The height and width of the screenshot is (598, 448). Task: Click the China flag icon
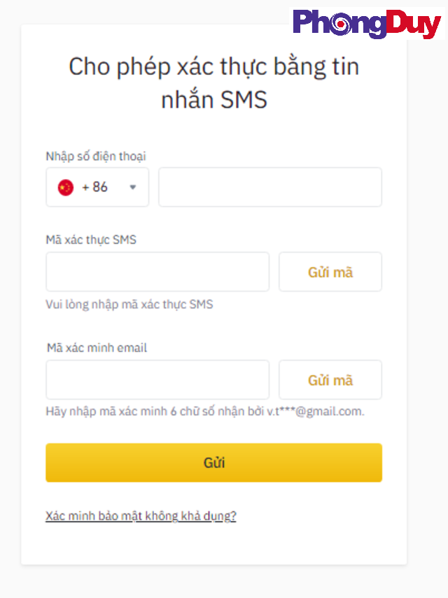pos(66,187)
